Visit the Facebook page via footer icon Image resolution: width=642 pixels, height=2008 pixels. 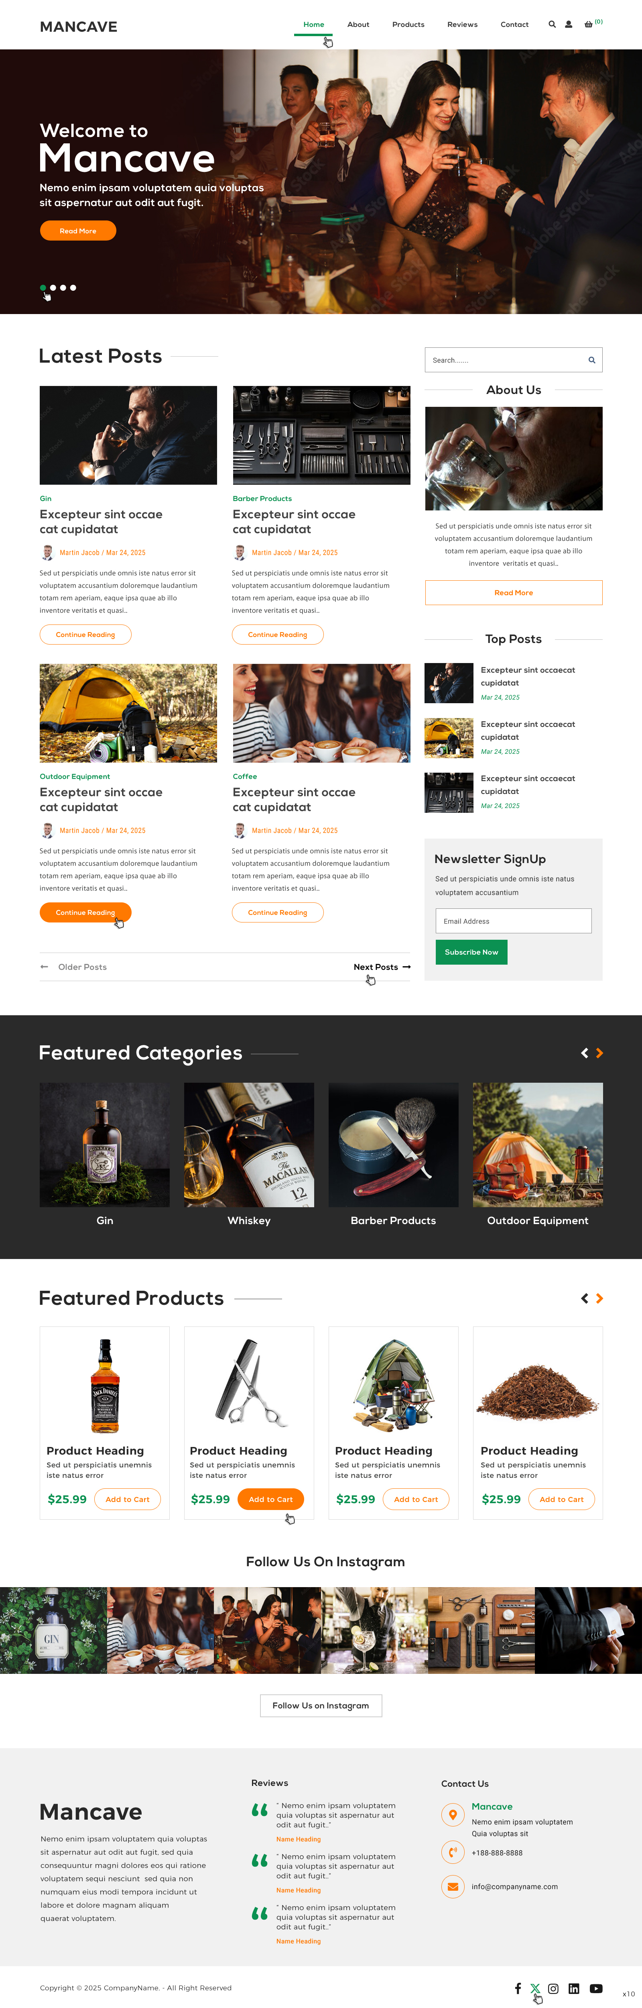click(518, 1988)
